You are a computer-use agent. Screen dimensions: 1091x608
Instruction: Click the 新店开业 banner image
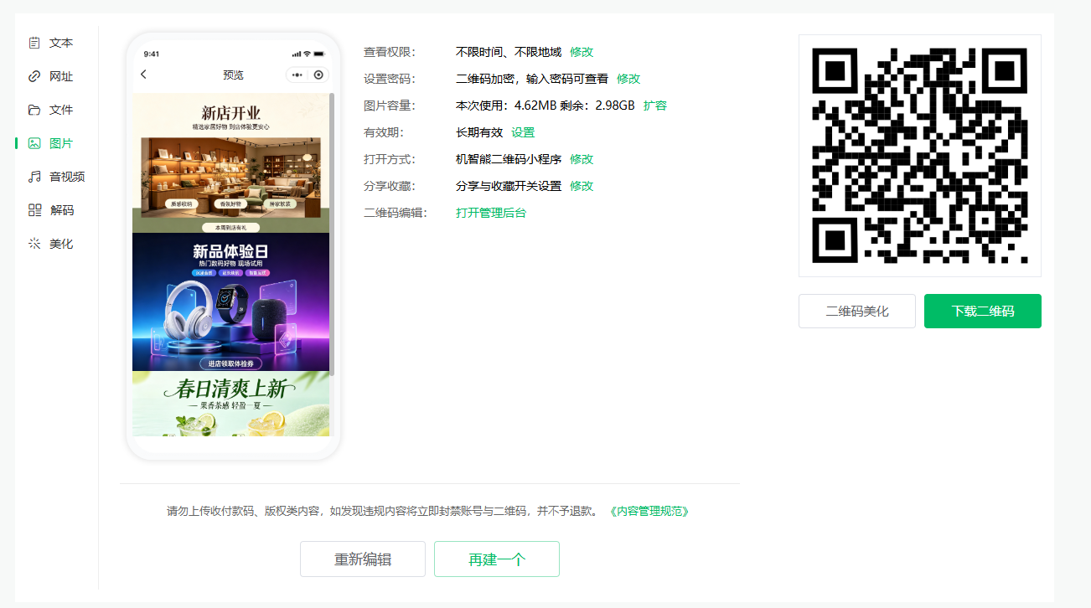(230, 162)
